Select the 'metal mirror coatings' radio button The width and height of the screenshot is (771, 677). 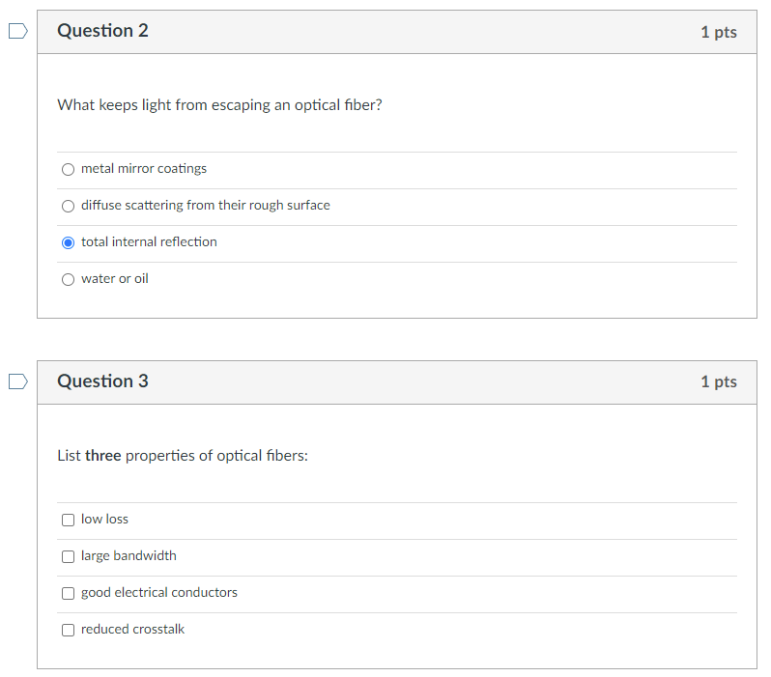pyautogui.click(x=68, y=169)
